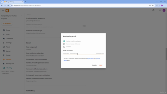Open Reading List in the sidebar

click(10, 64)
